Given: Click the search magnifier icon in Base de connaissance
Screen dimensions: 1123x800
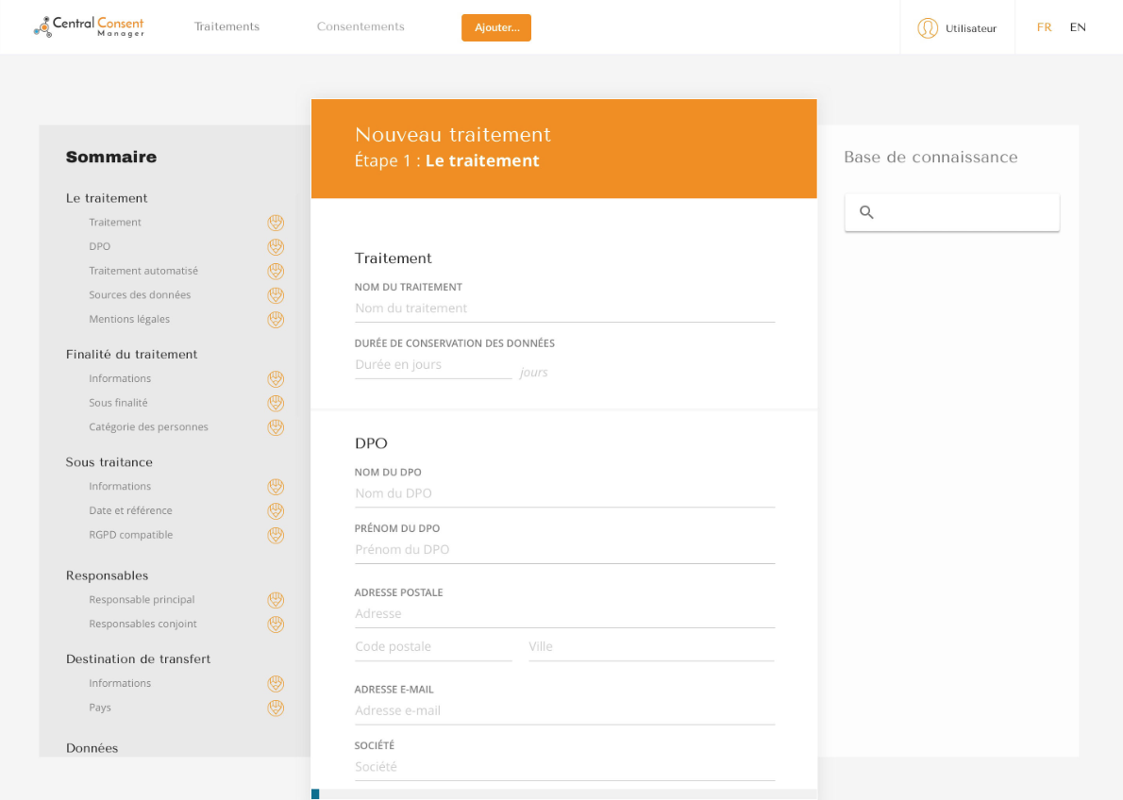Looking at the screenshot, I should tap(866, 212).
